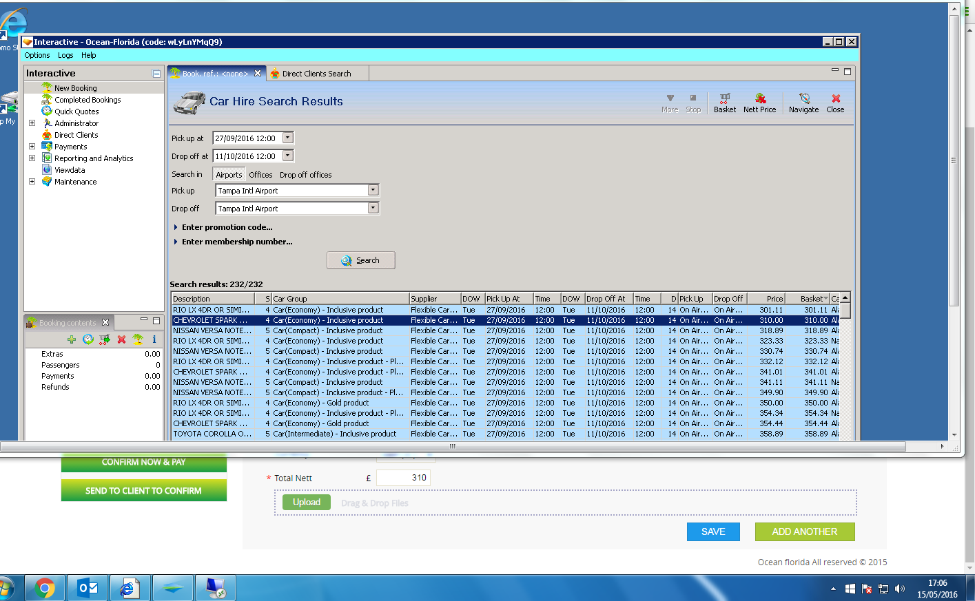Click the red X delete icon in Booking contents
975x601 pixels.
[x=121, y=339]
